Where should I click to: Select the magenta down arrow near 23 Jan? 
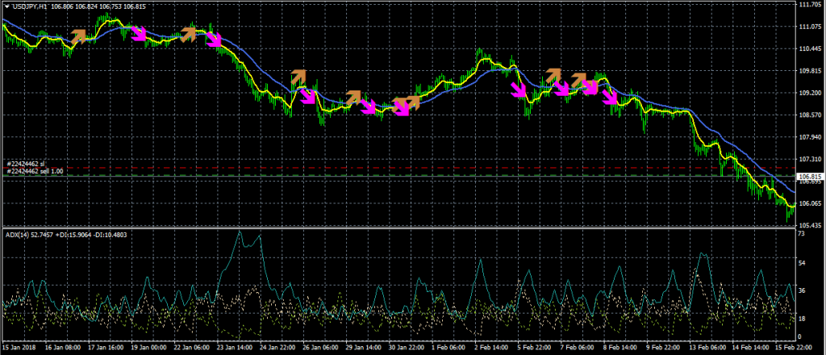click(215, 39)
